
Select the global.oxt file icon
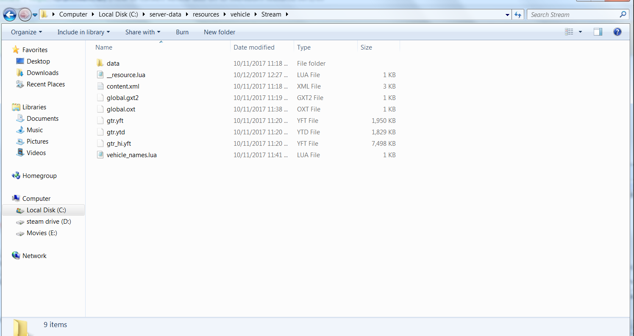[100, 109]
